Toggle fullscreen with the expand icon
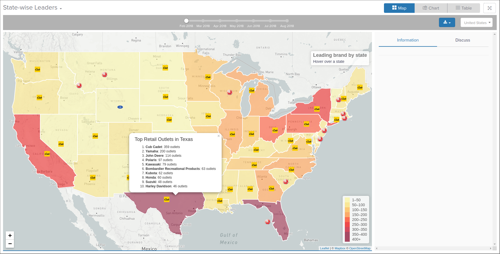 pos(490,8)
